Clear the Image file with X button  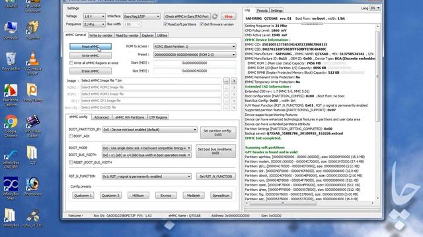coord(234,80)
